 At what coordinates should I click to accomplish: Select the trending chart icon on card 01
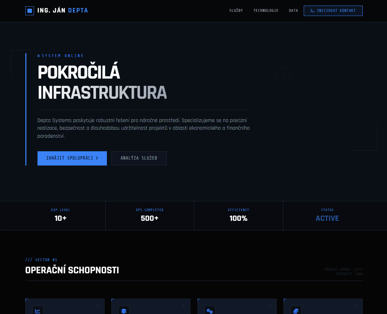coord(37,310)
